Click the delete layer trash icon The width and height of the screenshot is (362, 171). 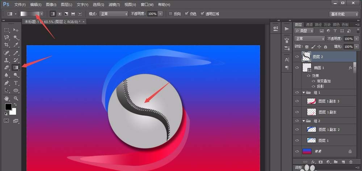tap(350, 162)
